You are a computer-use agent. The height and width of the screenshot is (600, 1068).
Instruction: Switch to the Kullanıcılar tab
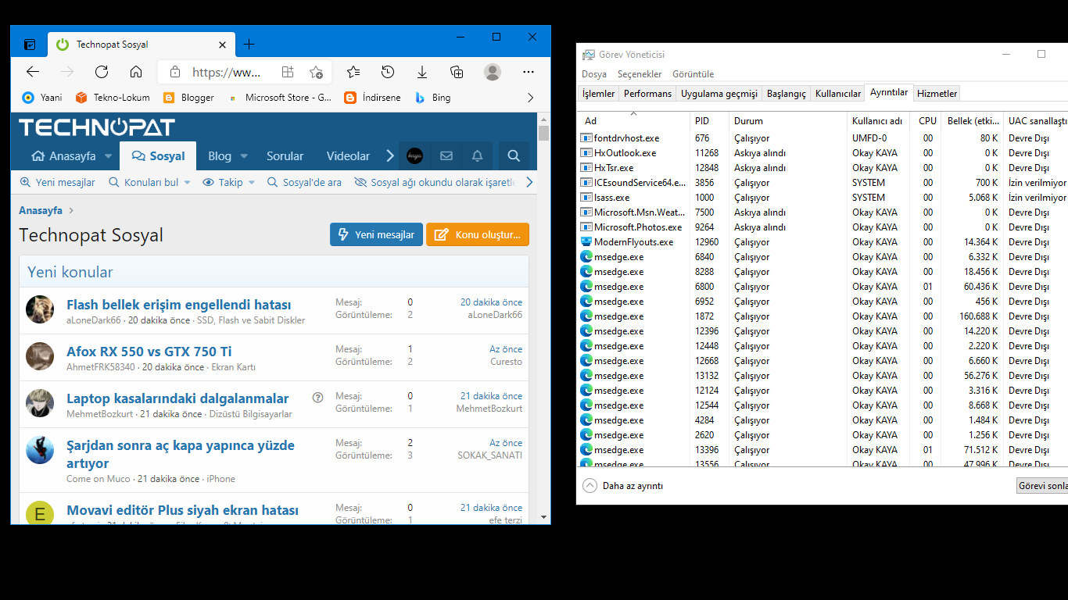tap(838, 94)
